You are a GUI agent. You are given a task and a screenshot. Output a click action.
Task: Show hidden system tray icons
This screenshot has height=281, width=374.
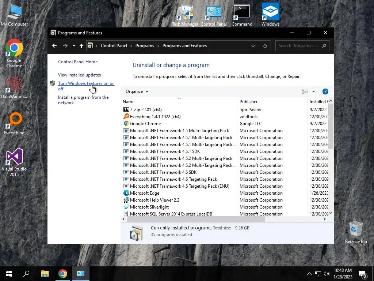click(x=309, y=274)
